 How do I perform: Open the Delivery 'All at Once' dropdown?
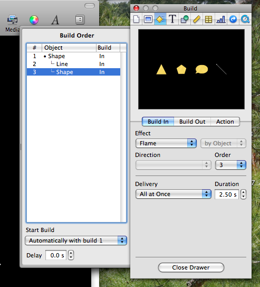coord(174,194)
